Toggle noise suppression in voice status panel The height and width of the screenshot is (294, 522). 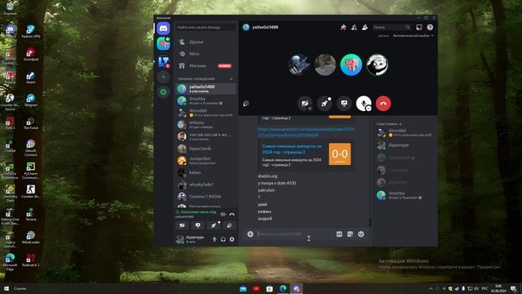[223, 214]
